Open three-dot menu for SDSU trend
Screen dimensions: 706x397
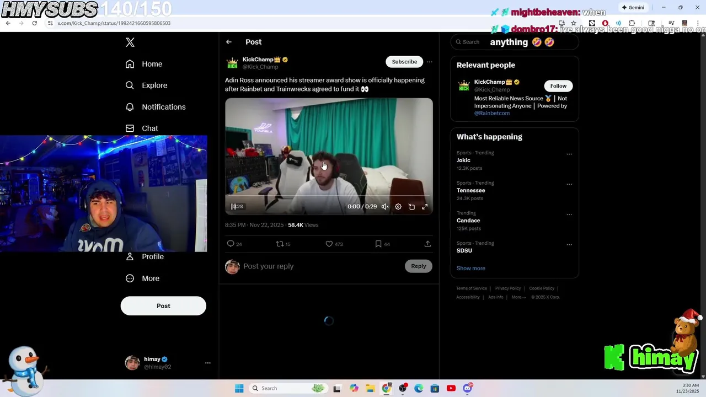pyautogui.click(x=569, y=245)
